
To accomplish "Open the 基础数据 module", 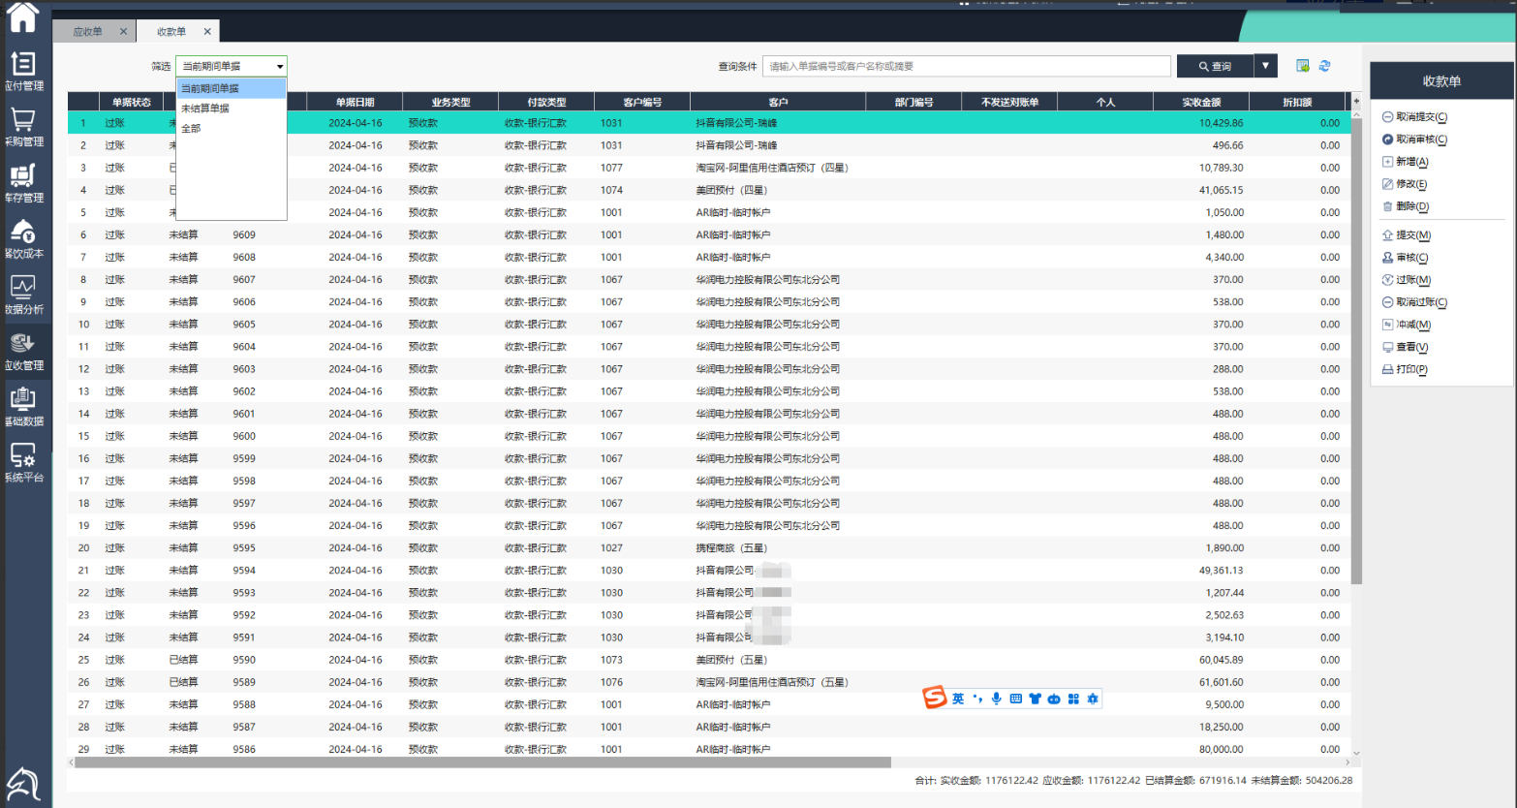I will click(x=23, y=406).
